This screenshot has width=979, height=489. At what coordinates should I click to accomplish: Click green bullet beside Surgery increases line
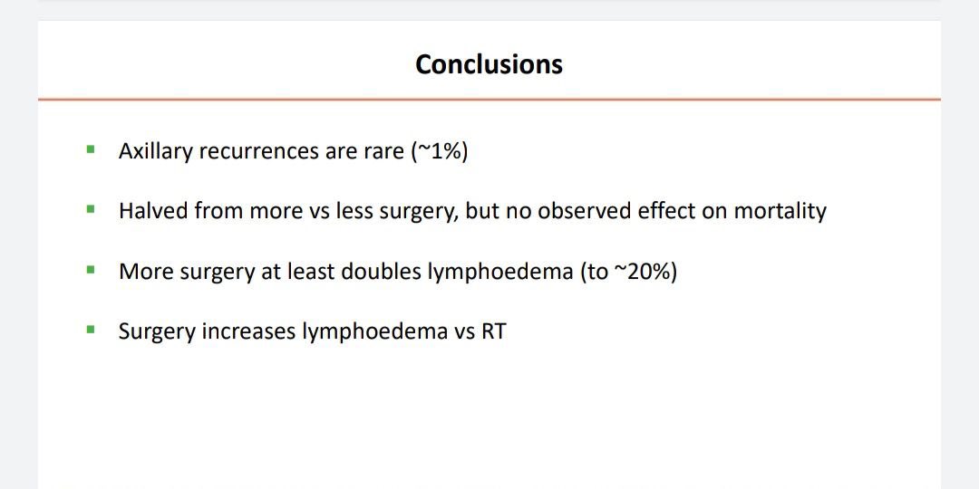pos(91,330)
